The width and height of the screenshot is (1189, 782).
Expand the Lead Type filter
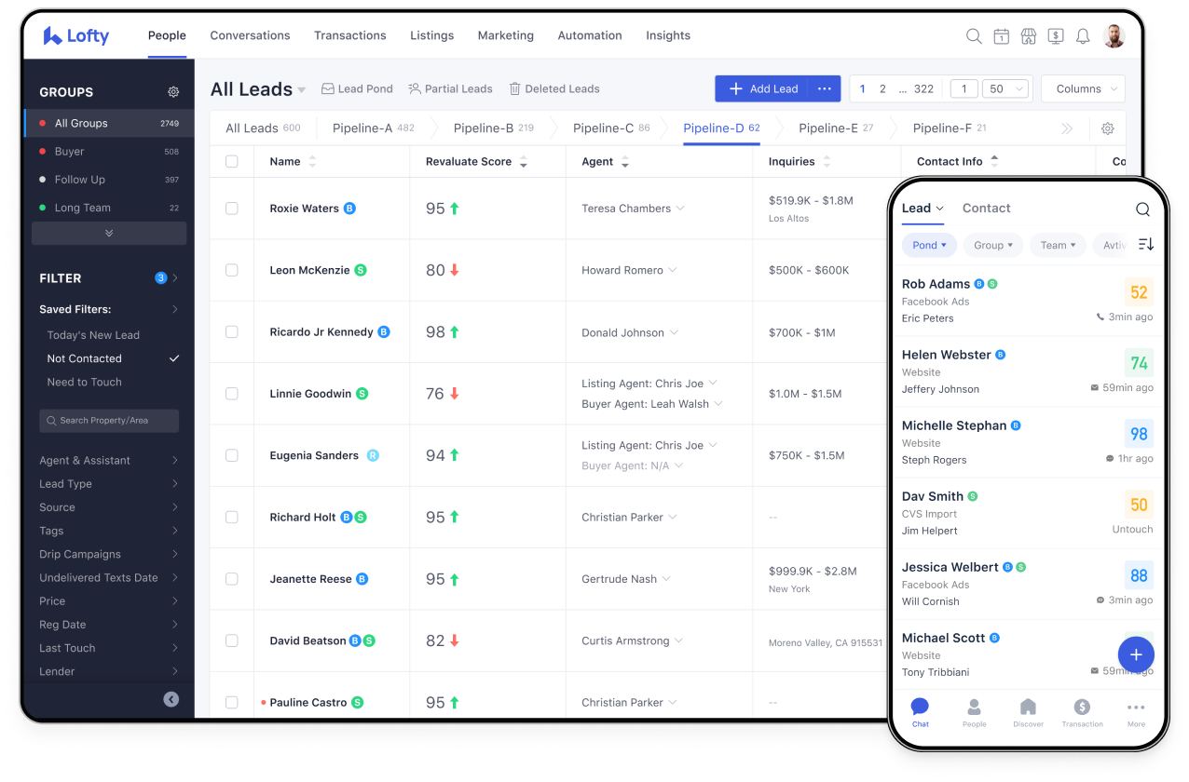pos(109,484)
